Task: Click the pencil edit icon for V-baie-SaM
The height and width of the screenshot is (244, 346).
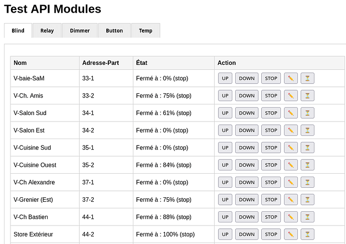Action: tap(291, 78)
